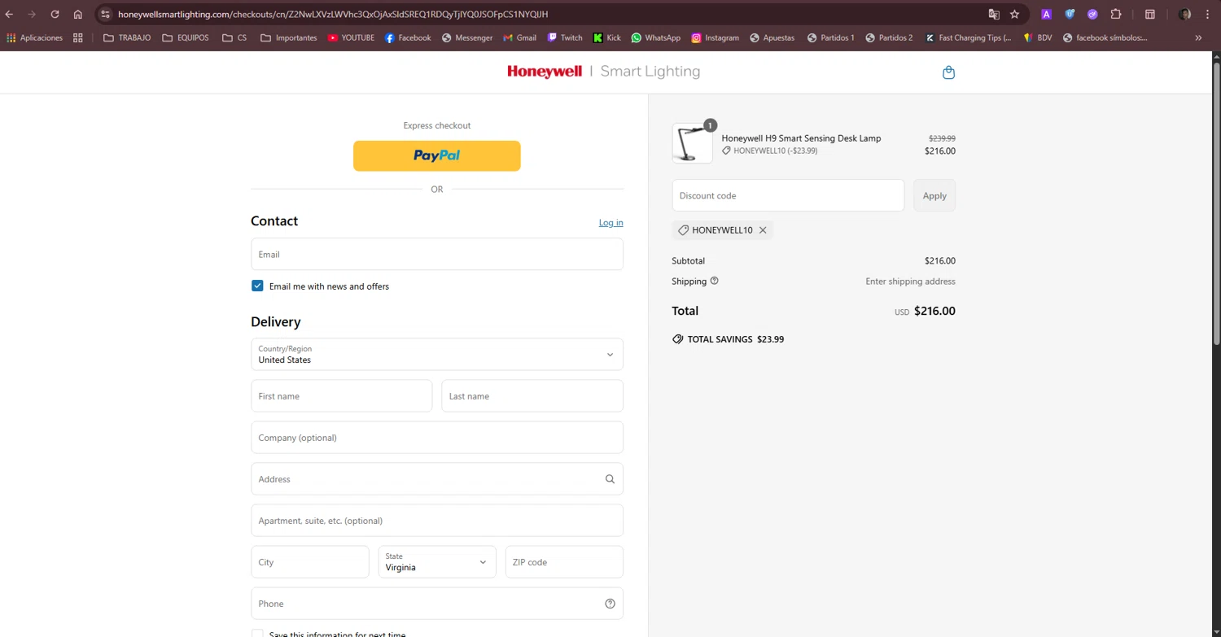Pay with the PayPal express checkout button
Image resolution: width=1221 pixels, height=637 pixels.
click(437, 155)
